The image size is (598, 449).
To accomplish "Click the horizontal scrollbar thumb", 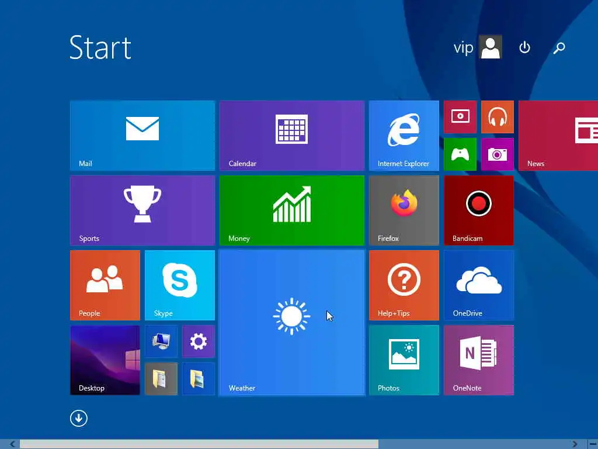I will 199,444.
